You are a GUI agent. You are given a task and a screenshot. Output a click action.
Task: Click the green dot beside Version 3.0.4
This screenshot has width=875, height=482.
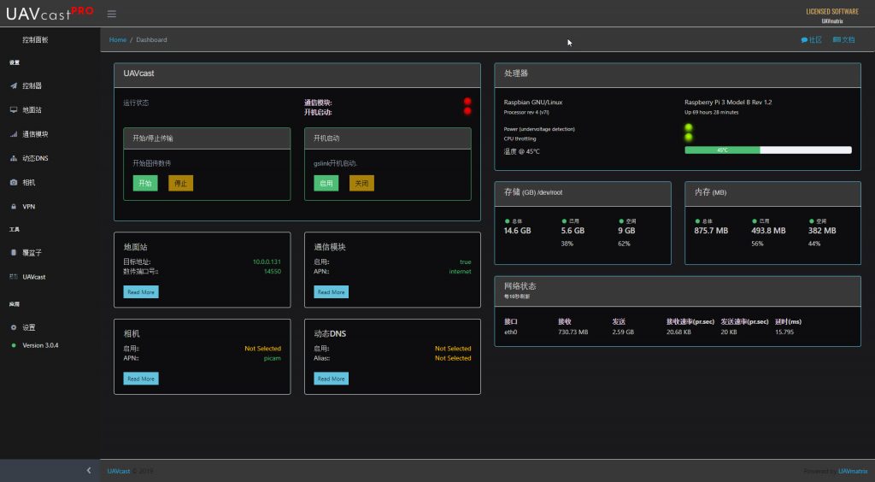pyautogui.click(x=14, y=345)
